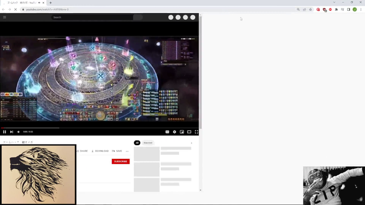
Task: Open the Extensions puzzle menu
Action: point(336,10)
